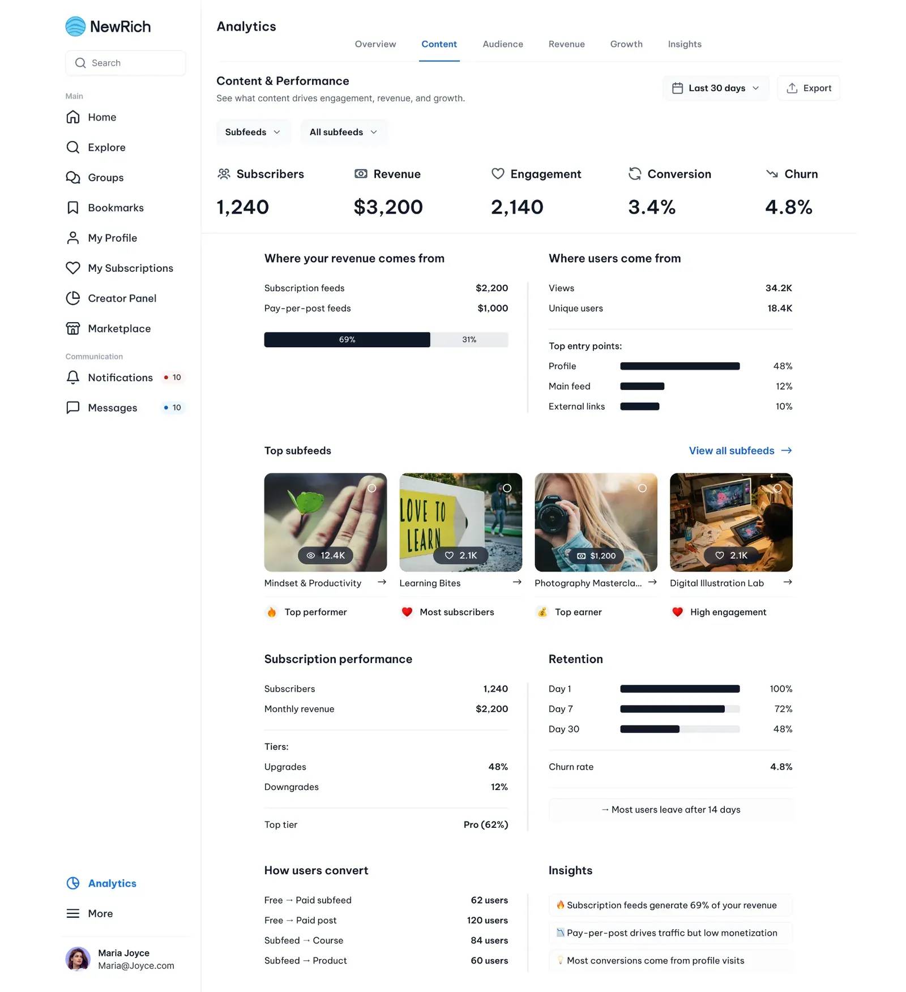The height and width of the screenshot is (992, 906).
Task: Open the Marketplace link
Action: (119, 328)
